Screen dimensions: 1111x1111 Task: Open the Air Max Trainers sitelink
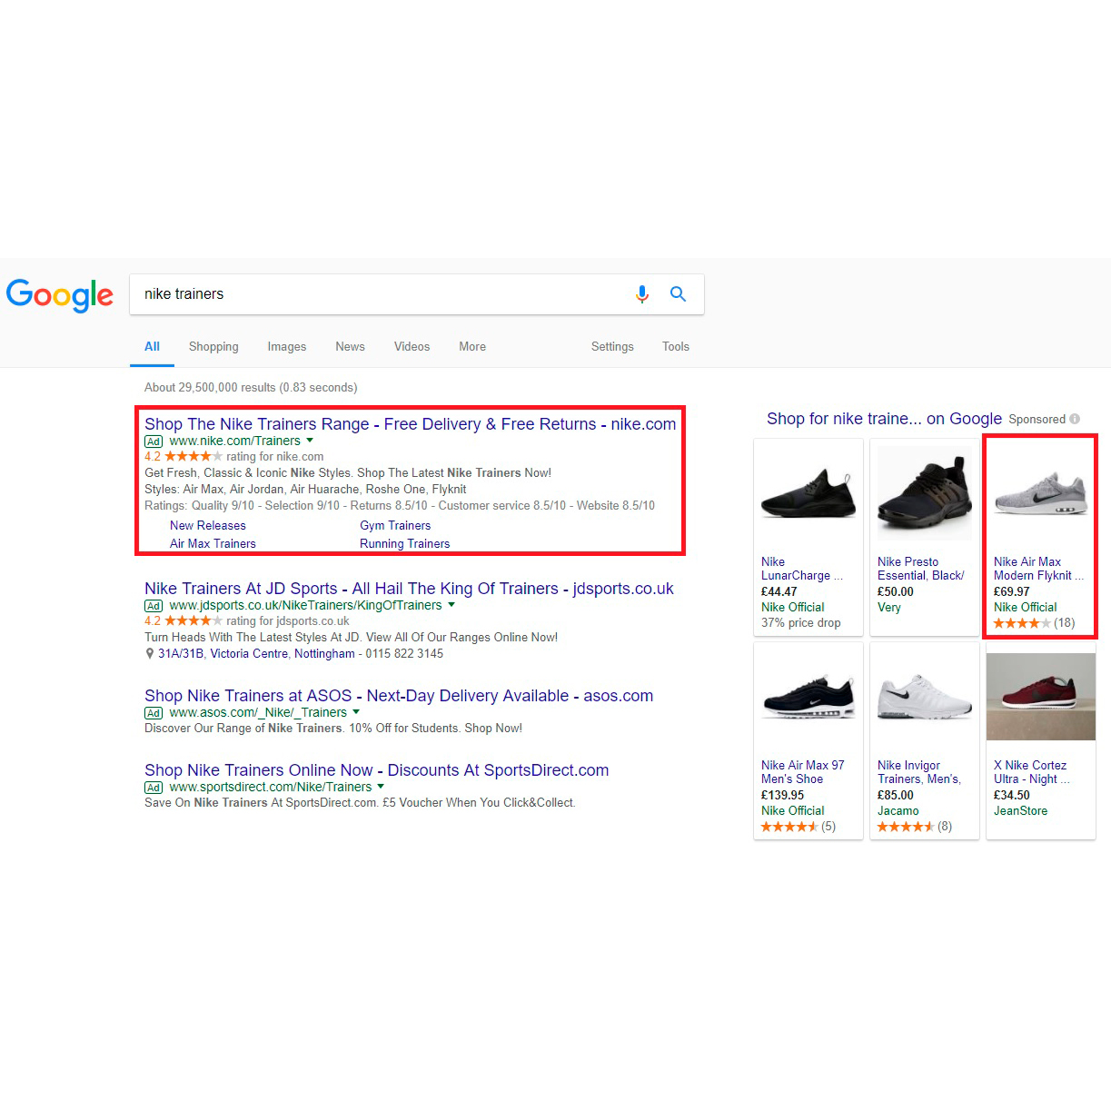(x=213, y=543)
